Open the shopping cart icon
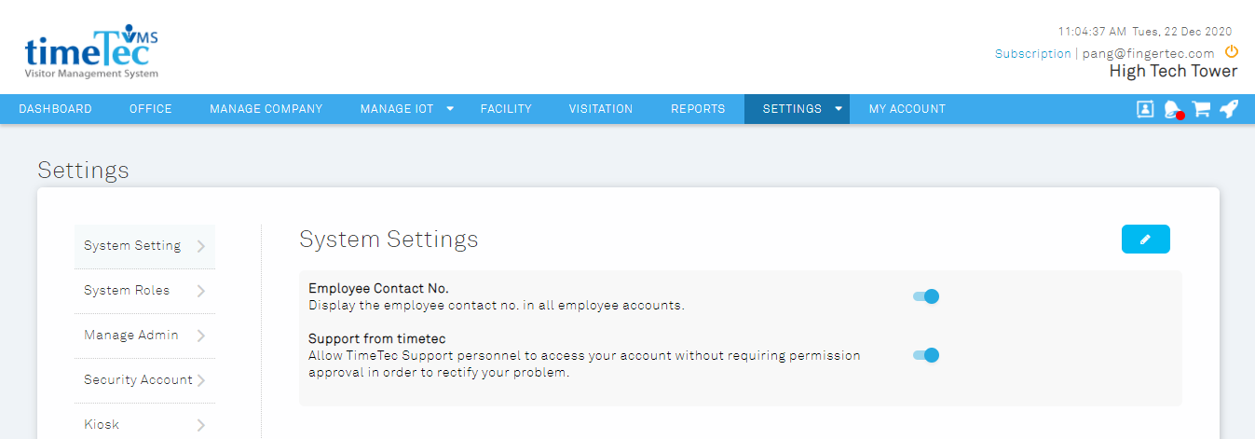Image resolution: width=1255 pixels, height=439 pixels. tap(1201, 109)
